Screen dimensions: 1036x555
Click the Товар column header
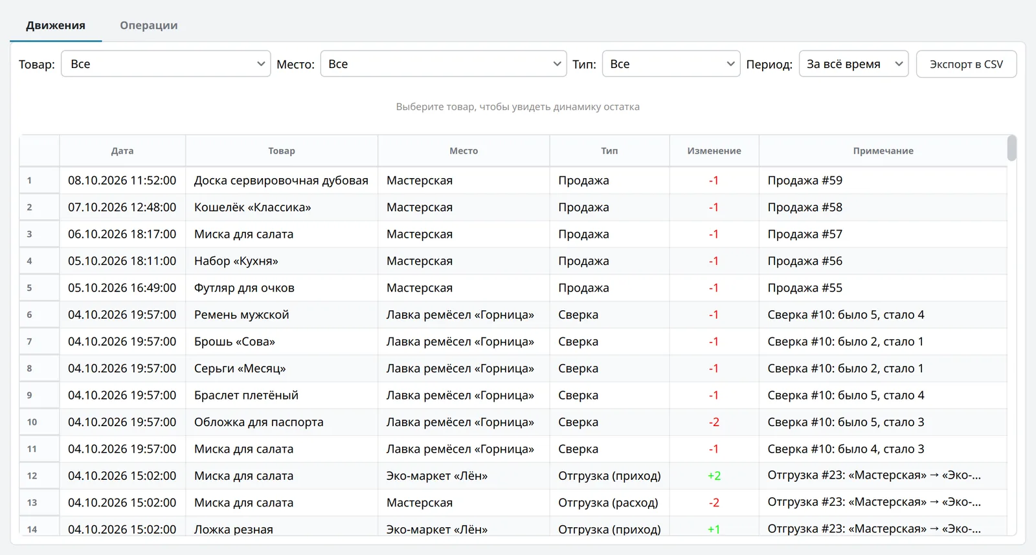282,151
